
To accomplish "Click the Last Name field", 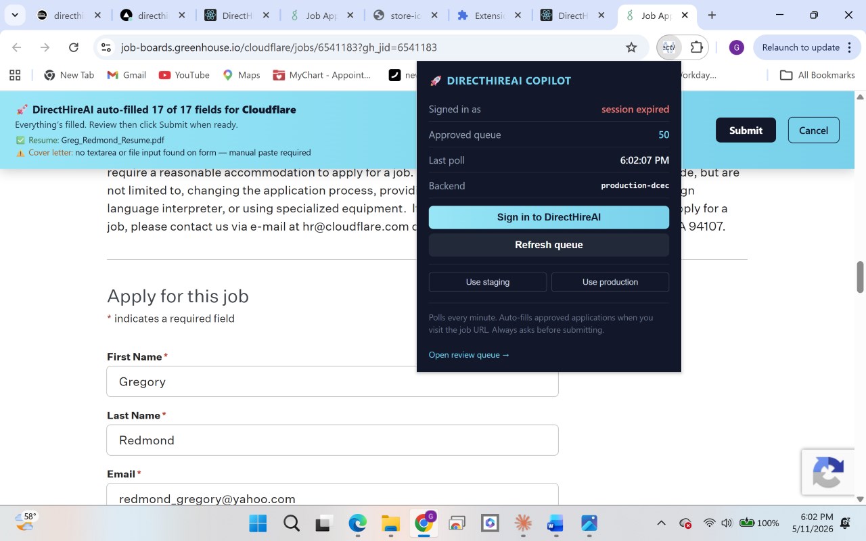I will pyautogui.click(x=332, y=440).
